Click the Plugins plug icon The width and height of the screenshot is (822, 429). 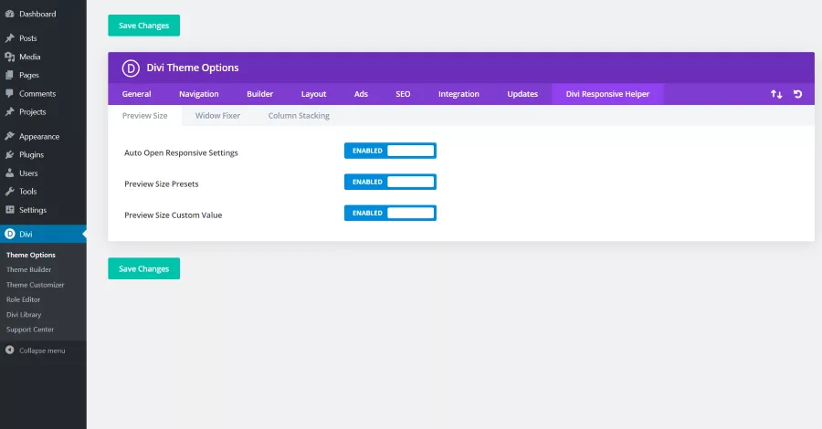(9, 154)
